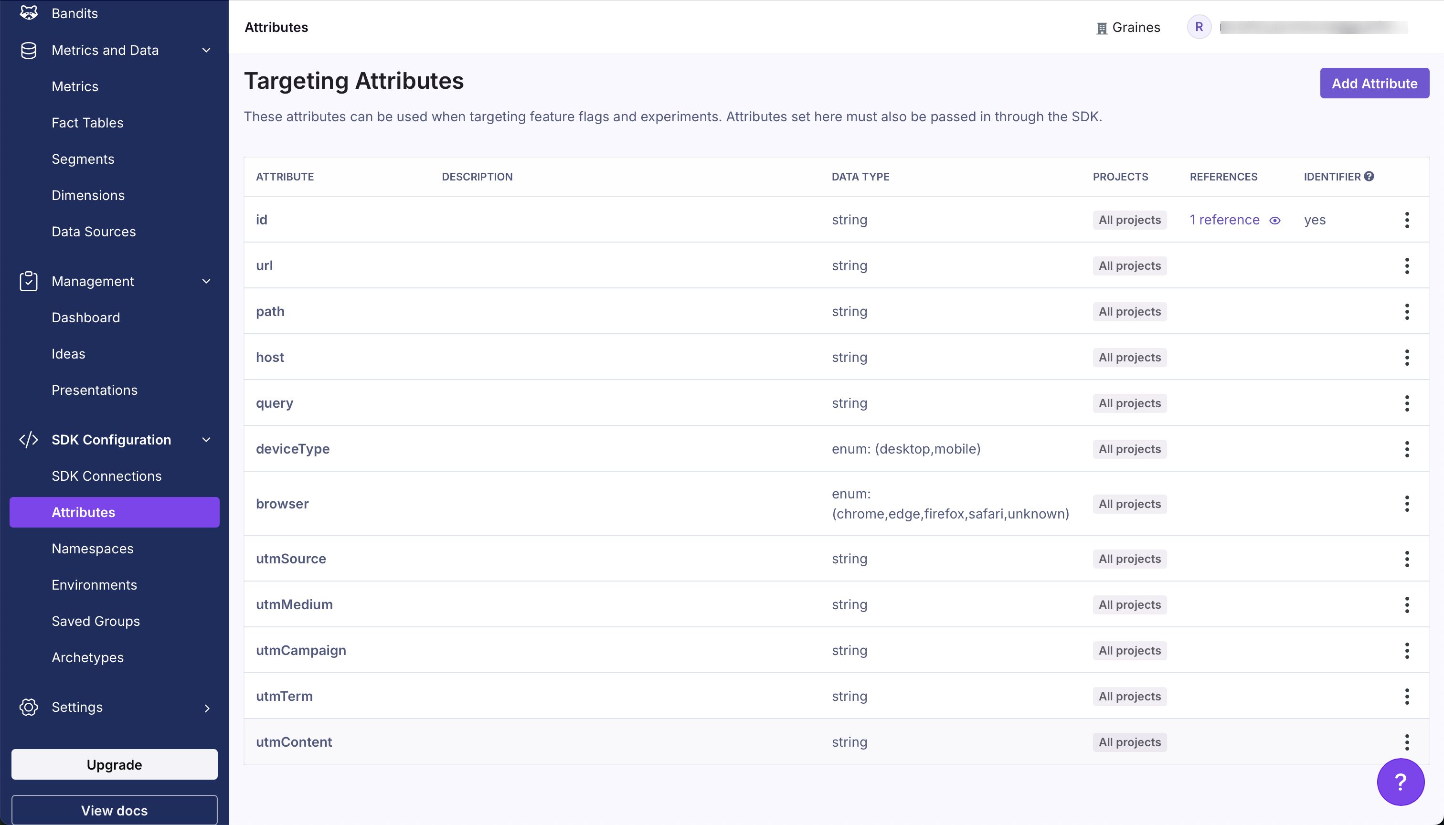
Task: Click the utmCampaign attribute name
Action: tap(301, 650)
